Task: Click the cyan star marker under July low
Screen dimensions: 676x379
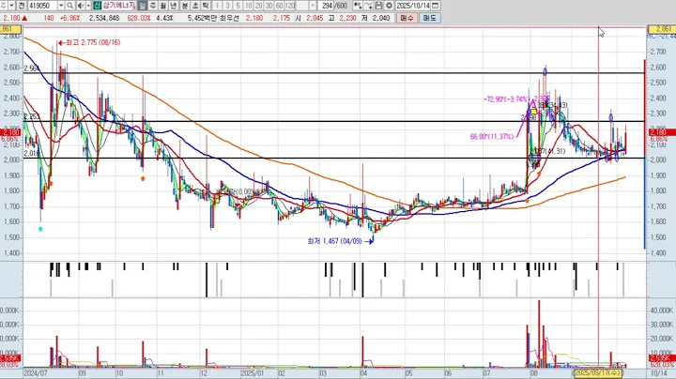Action: click(40, 229)
